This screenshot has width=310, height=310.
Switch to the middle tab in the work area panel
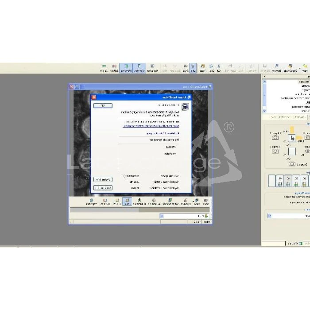pyautogui.click(x=286, y=117)
